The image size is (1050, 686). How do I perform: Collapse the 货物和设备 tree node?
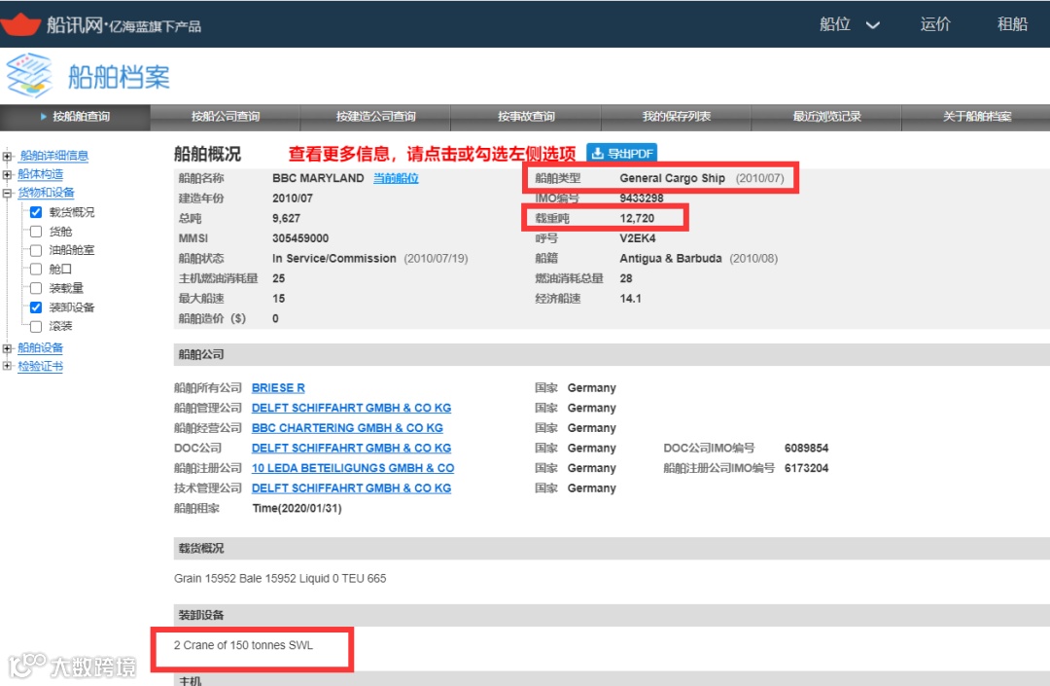click(8, 194)
